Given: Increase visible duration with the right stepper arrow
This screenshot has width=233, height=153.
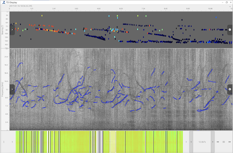Looking at the screenshot, I should click(x=213, y=142).
